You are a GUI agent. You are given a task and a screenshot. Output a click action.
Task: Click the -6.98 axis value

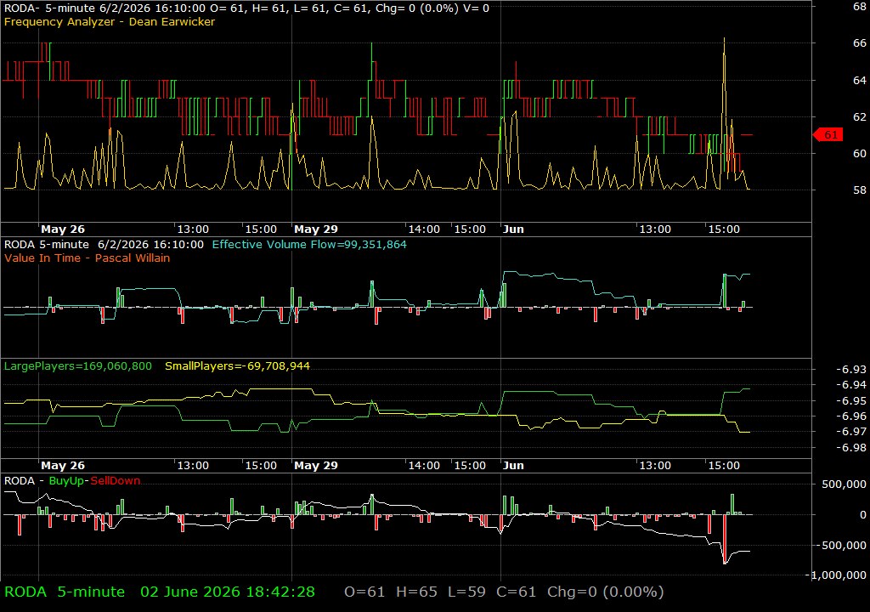[x=850, y=448]
